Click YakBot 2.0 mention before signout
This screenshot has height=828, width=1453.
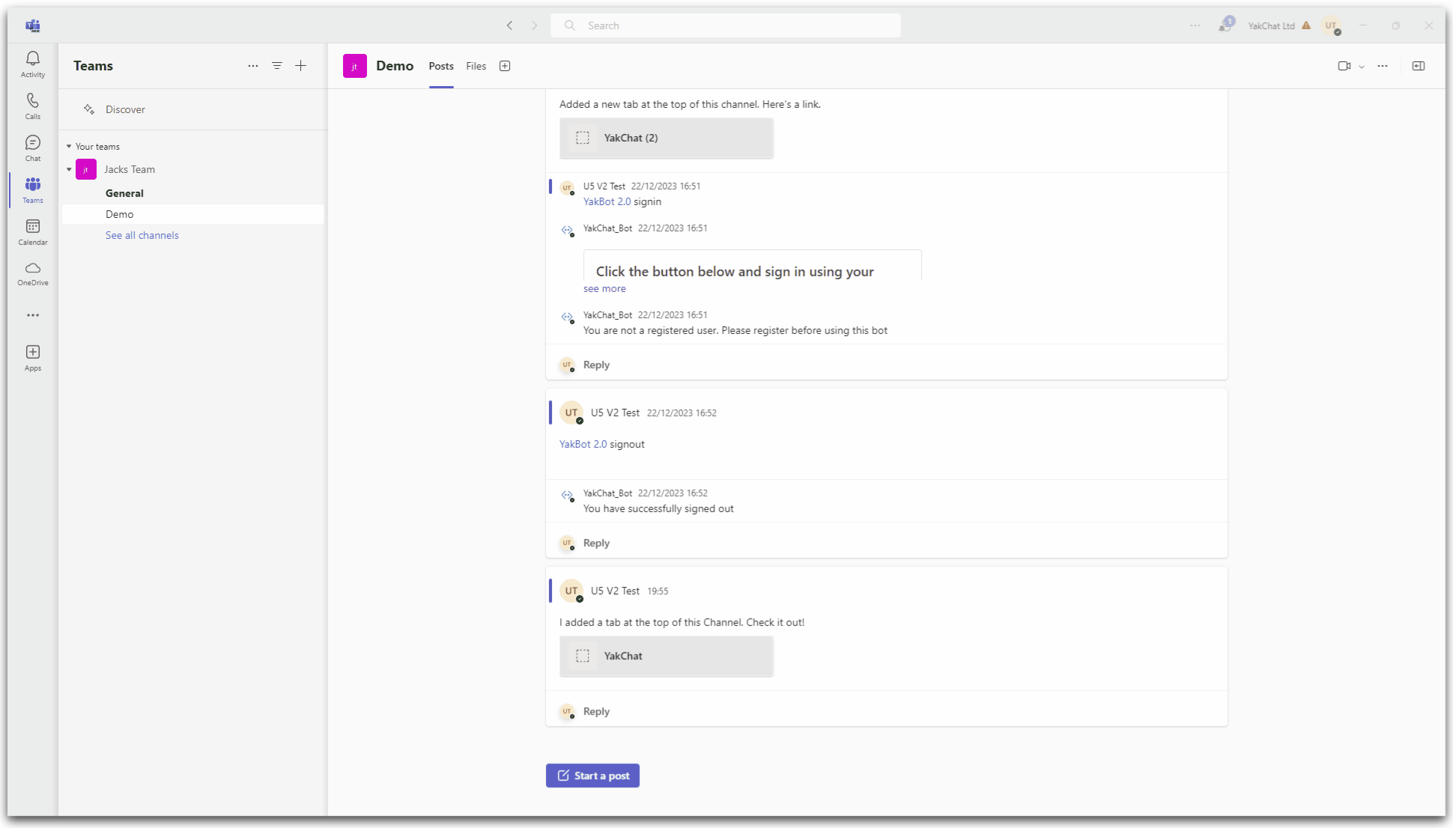pyautogui.click(x=583, y=444)
